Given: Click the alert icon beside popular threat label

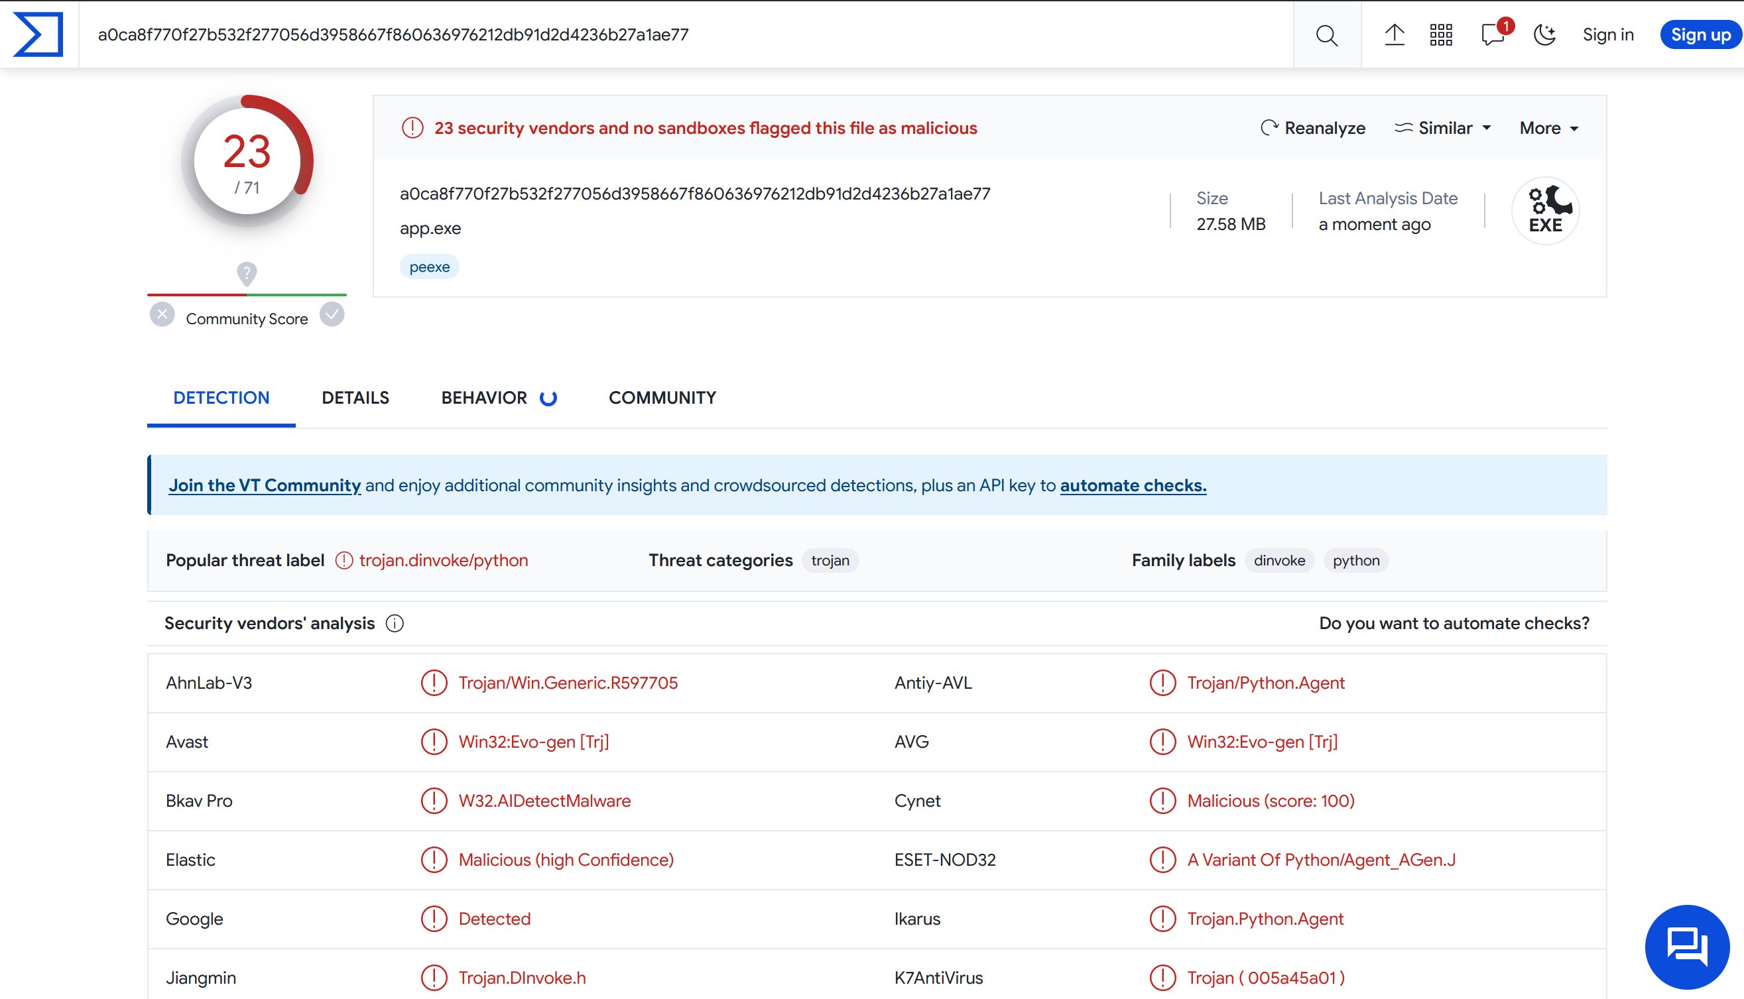Looking at the screenshot, I should coord(344,561).
